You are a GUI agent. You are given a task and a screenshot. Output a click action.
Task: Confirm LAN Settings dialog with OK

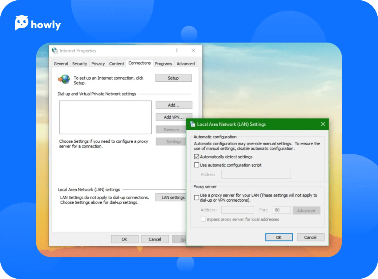pyautogui.click(x=279, y=238)
